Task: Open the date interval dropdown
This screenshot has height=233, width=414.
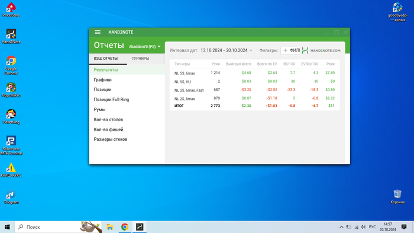Action: (x=227, y=50)
